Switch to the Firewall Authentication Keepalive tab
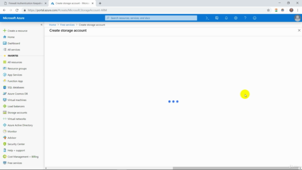Screen dimensions: 302x170 click(x=25, y=3)
